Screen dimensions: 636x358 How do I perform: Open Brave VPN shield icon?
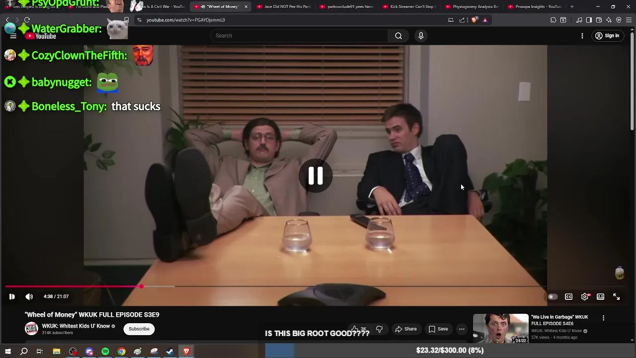coord(619,20)
